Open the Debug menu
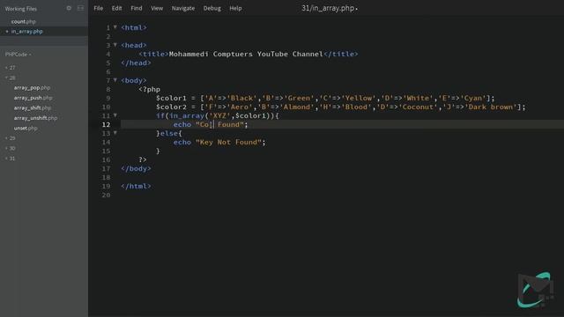Viewport: 564px width, 317px height. 211,8
